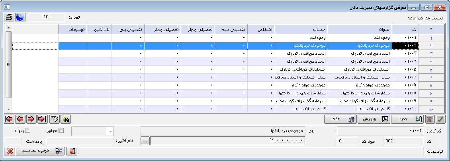The width and height of the screenshot is (450, 161).
Task: Click row number ۷ in the table
Action: coord(431,86)
